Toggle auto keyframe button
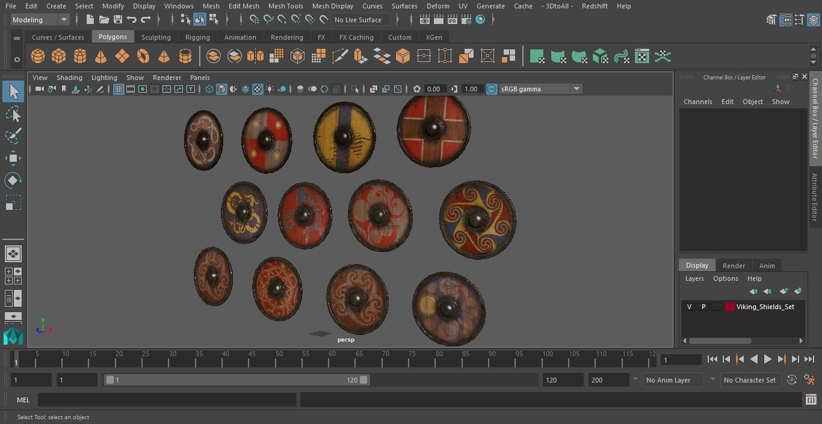 pos(792,380)
